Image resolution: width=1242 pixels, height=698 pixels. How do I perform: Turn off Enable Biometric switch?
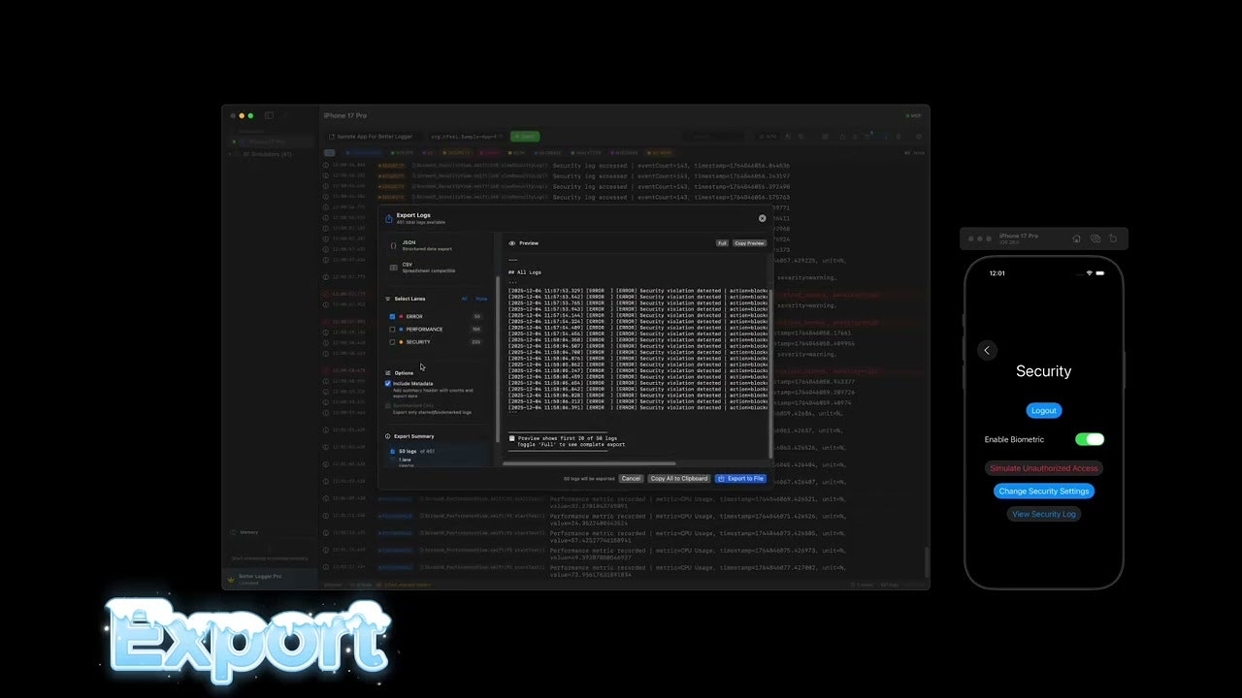click(x=1089, y=439)
